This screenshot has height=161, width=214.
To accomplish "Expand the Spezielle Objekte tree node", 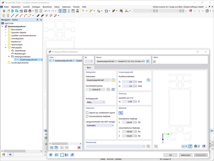I will 6,32.
